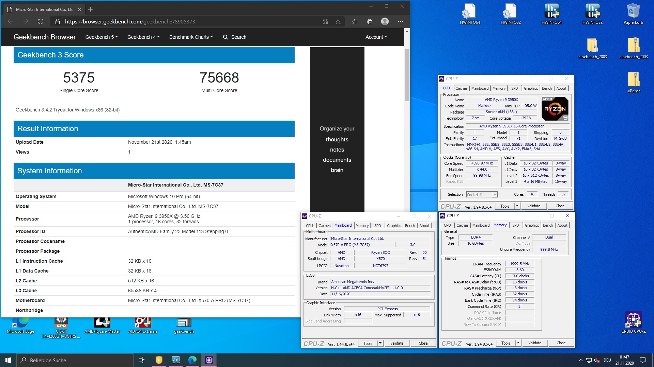This screenshot has width=654, height=367.
Task: Show hidden tray icons chevron
Action: (580, 360)
